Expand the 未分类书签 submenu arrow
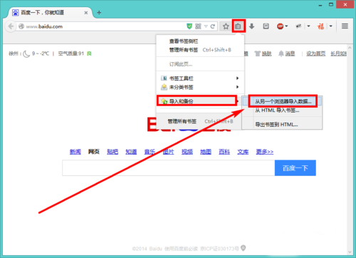The width and height of the screenshot is (356, 258). [x=237, y=87]
